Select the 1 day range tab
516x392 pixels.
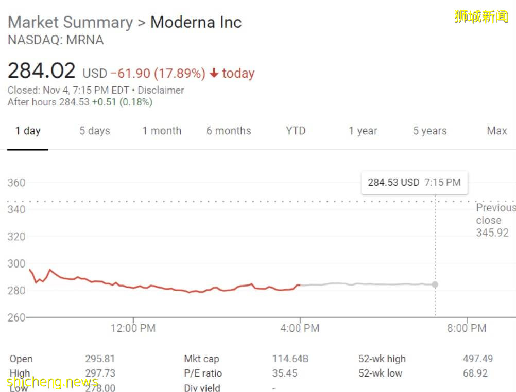pos(28,131)
